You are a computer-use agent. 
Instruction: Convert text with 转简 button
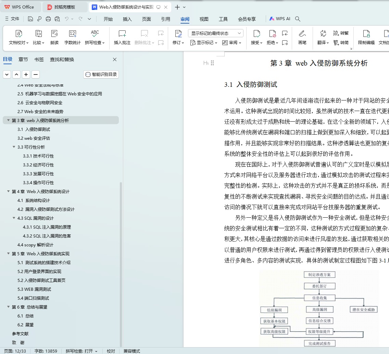341,43
